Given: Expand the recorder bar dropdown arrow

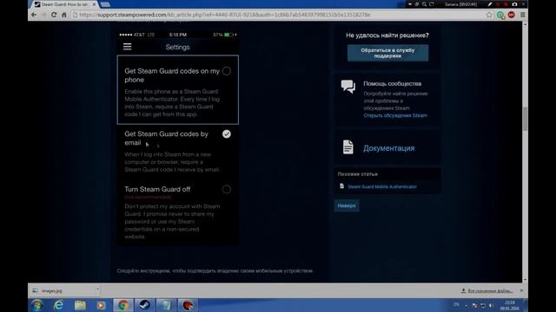Looking at the screenshot, I should pyautogui.click(x=410, y=4).
